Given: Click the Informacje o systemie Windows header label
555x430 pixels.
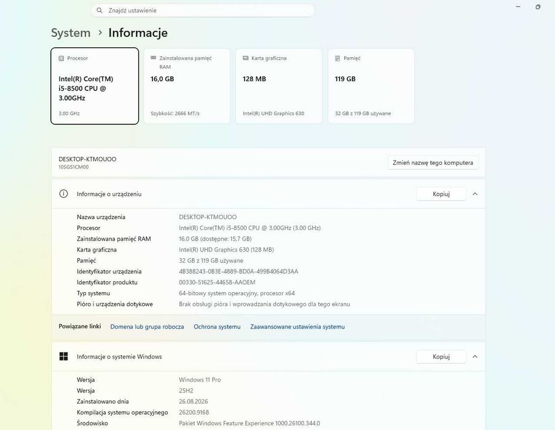Looking at the screenshot, I should click(119, 357).
